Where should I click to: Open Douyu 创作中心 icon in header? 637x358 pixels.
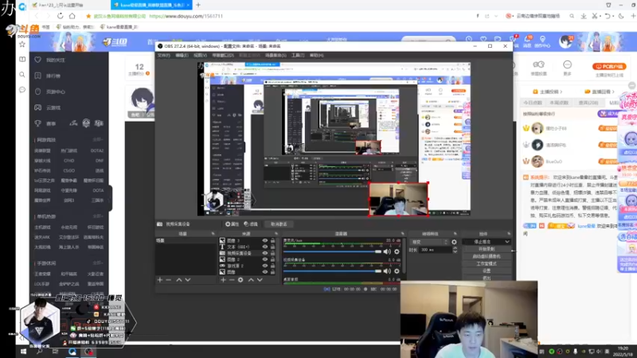542,41
